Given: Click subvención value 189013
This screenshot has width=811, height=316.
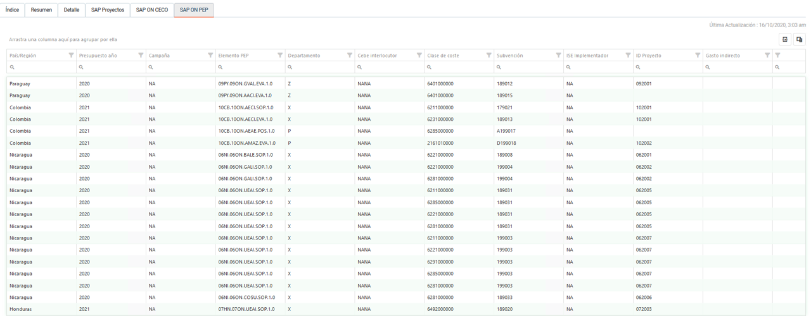Looking at the screenshot, I should (x=529, y=119).
